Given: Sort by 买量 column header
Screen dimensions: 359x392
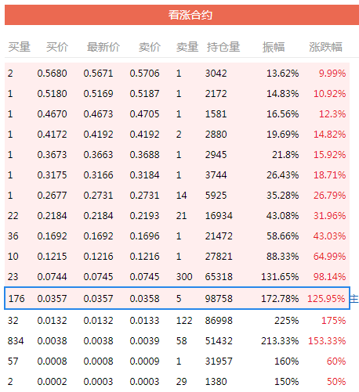Looking at the screenshot, I should (x=20, y=47).
